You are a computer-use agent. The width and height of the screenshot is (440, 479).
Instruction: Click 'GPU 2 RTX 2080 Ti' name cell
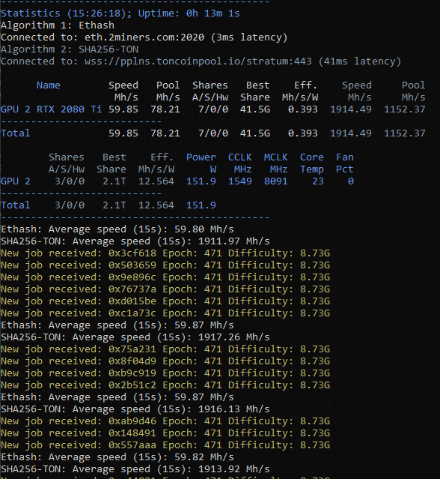tap(51, 109)
